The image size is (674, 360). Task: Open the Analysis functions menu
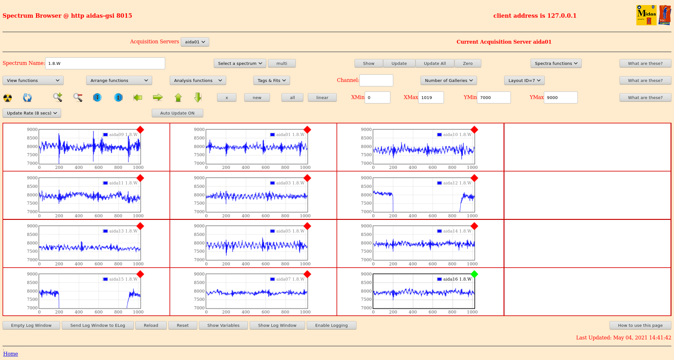[x=198, y=80]
